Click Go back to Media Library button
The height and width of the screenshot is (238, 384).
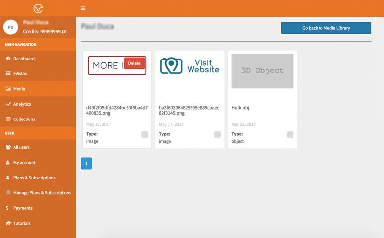[326, 28]
